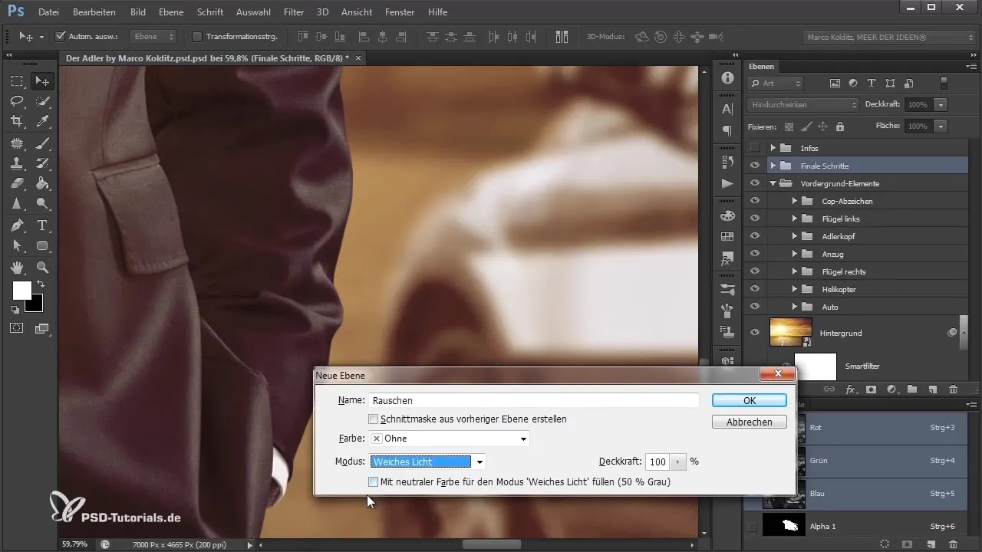Expand the Cop-Abzeichen group
Image resolution: width=982 pixels, height=552 pixels.
795,201
